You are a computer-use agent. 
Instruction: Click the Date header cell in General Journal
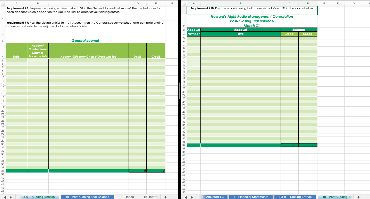coord(16,50)
